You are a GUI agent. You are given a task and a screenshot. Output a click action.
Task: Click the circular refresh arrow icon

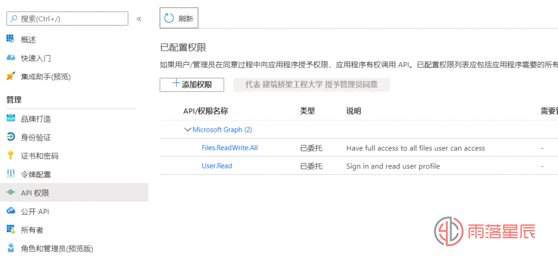pyautogui.click(x=169, y=18)
